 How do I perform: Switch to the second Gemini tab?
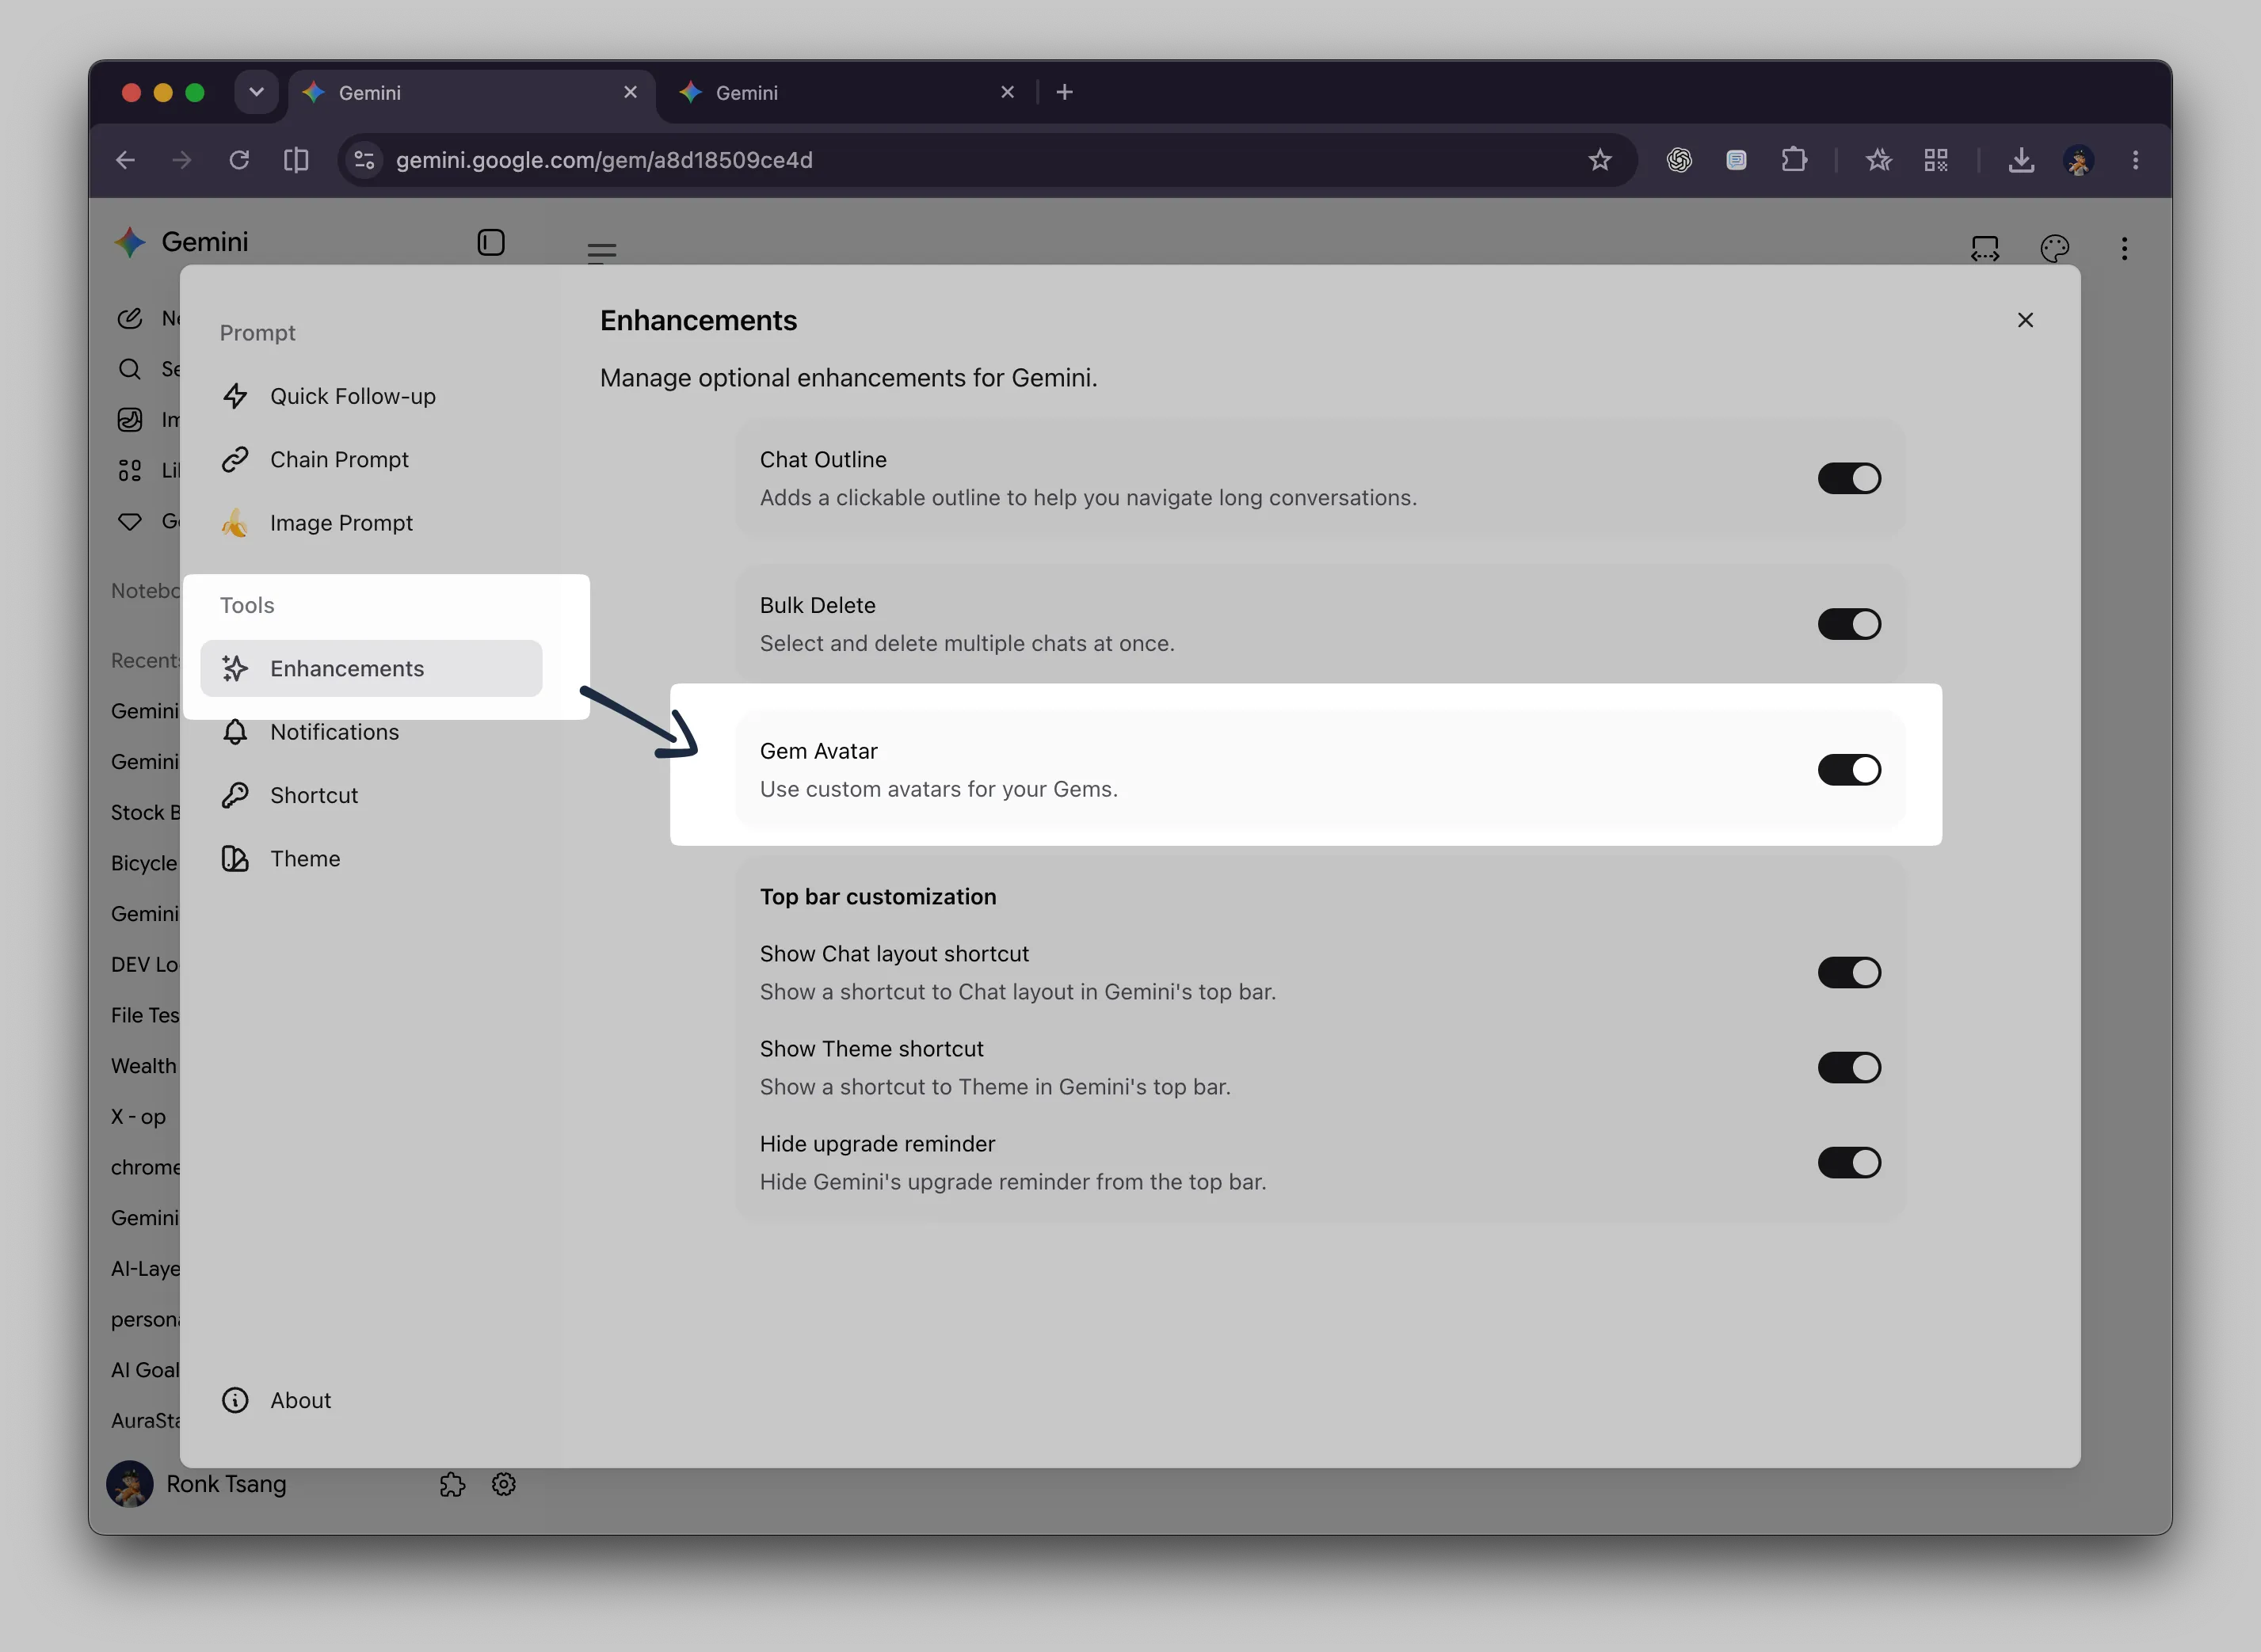[x=848, y=92]
